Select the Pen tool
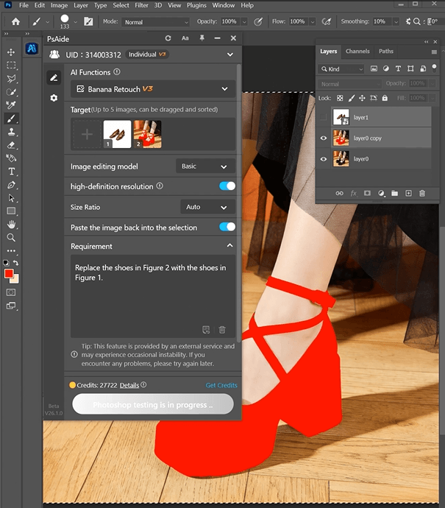 tap(11, 185)
